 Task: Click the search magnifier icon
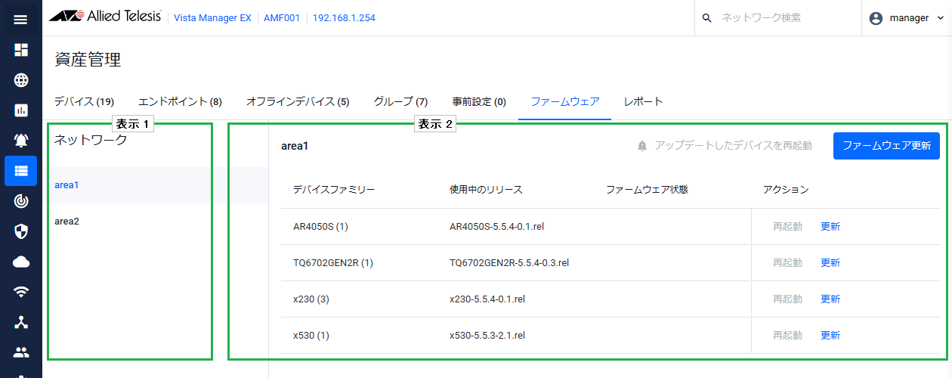tap(707, 18)
